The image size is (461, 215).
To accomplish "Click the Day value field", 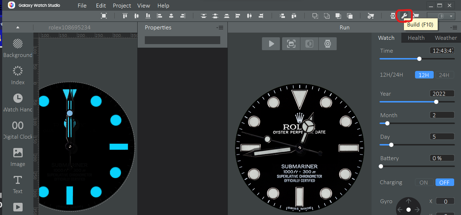I will click(x=442, y=137).
